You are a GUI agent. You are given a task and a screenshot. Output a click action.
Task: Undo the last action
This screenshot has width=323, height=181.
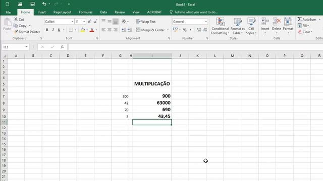click(x=44, y=4)
